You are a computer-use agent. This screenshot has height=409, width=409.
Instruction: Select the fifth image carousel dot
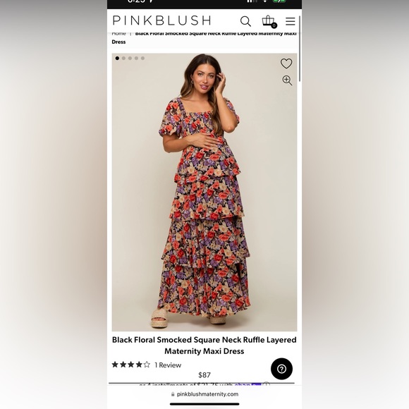142,58
